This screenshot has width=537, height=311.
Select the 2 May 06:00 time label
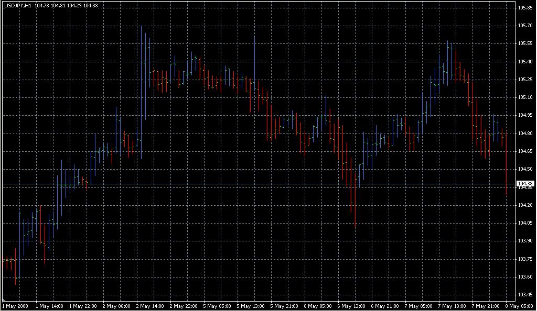pyautogui.click(x=115, y=306)
